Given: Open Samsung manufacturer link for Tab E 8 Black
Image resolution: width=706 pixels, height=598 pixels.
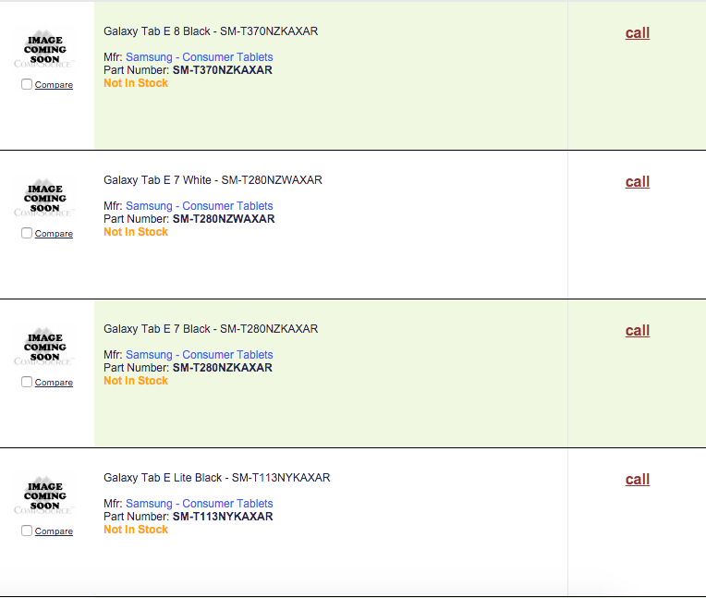Looking at the screenshot, I should (x=199, y=57).
